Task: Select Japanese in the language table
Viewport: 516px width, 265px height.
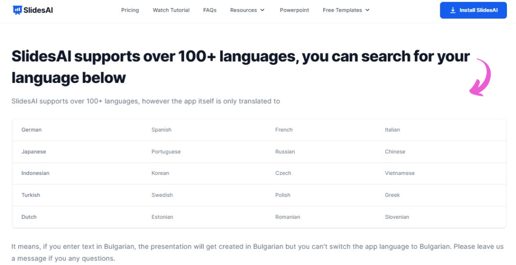Action: [x=33, y=151]
